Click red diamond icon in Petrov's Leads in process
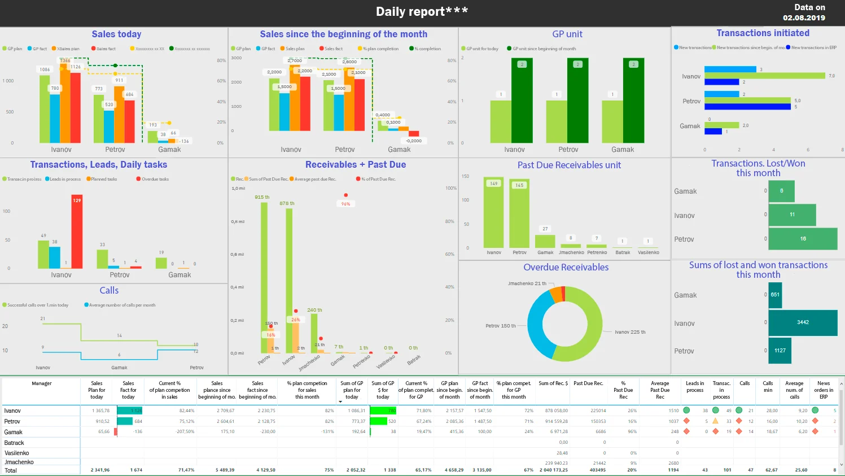Image resolution: width=845 pixels, height=476 pixels. click(x=687, y=421)
